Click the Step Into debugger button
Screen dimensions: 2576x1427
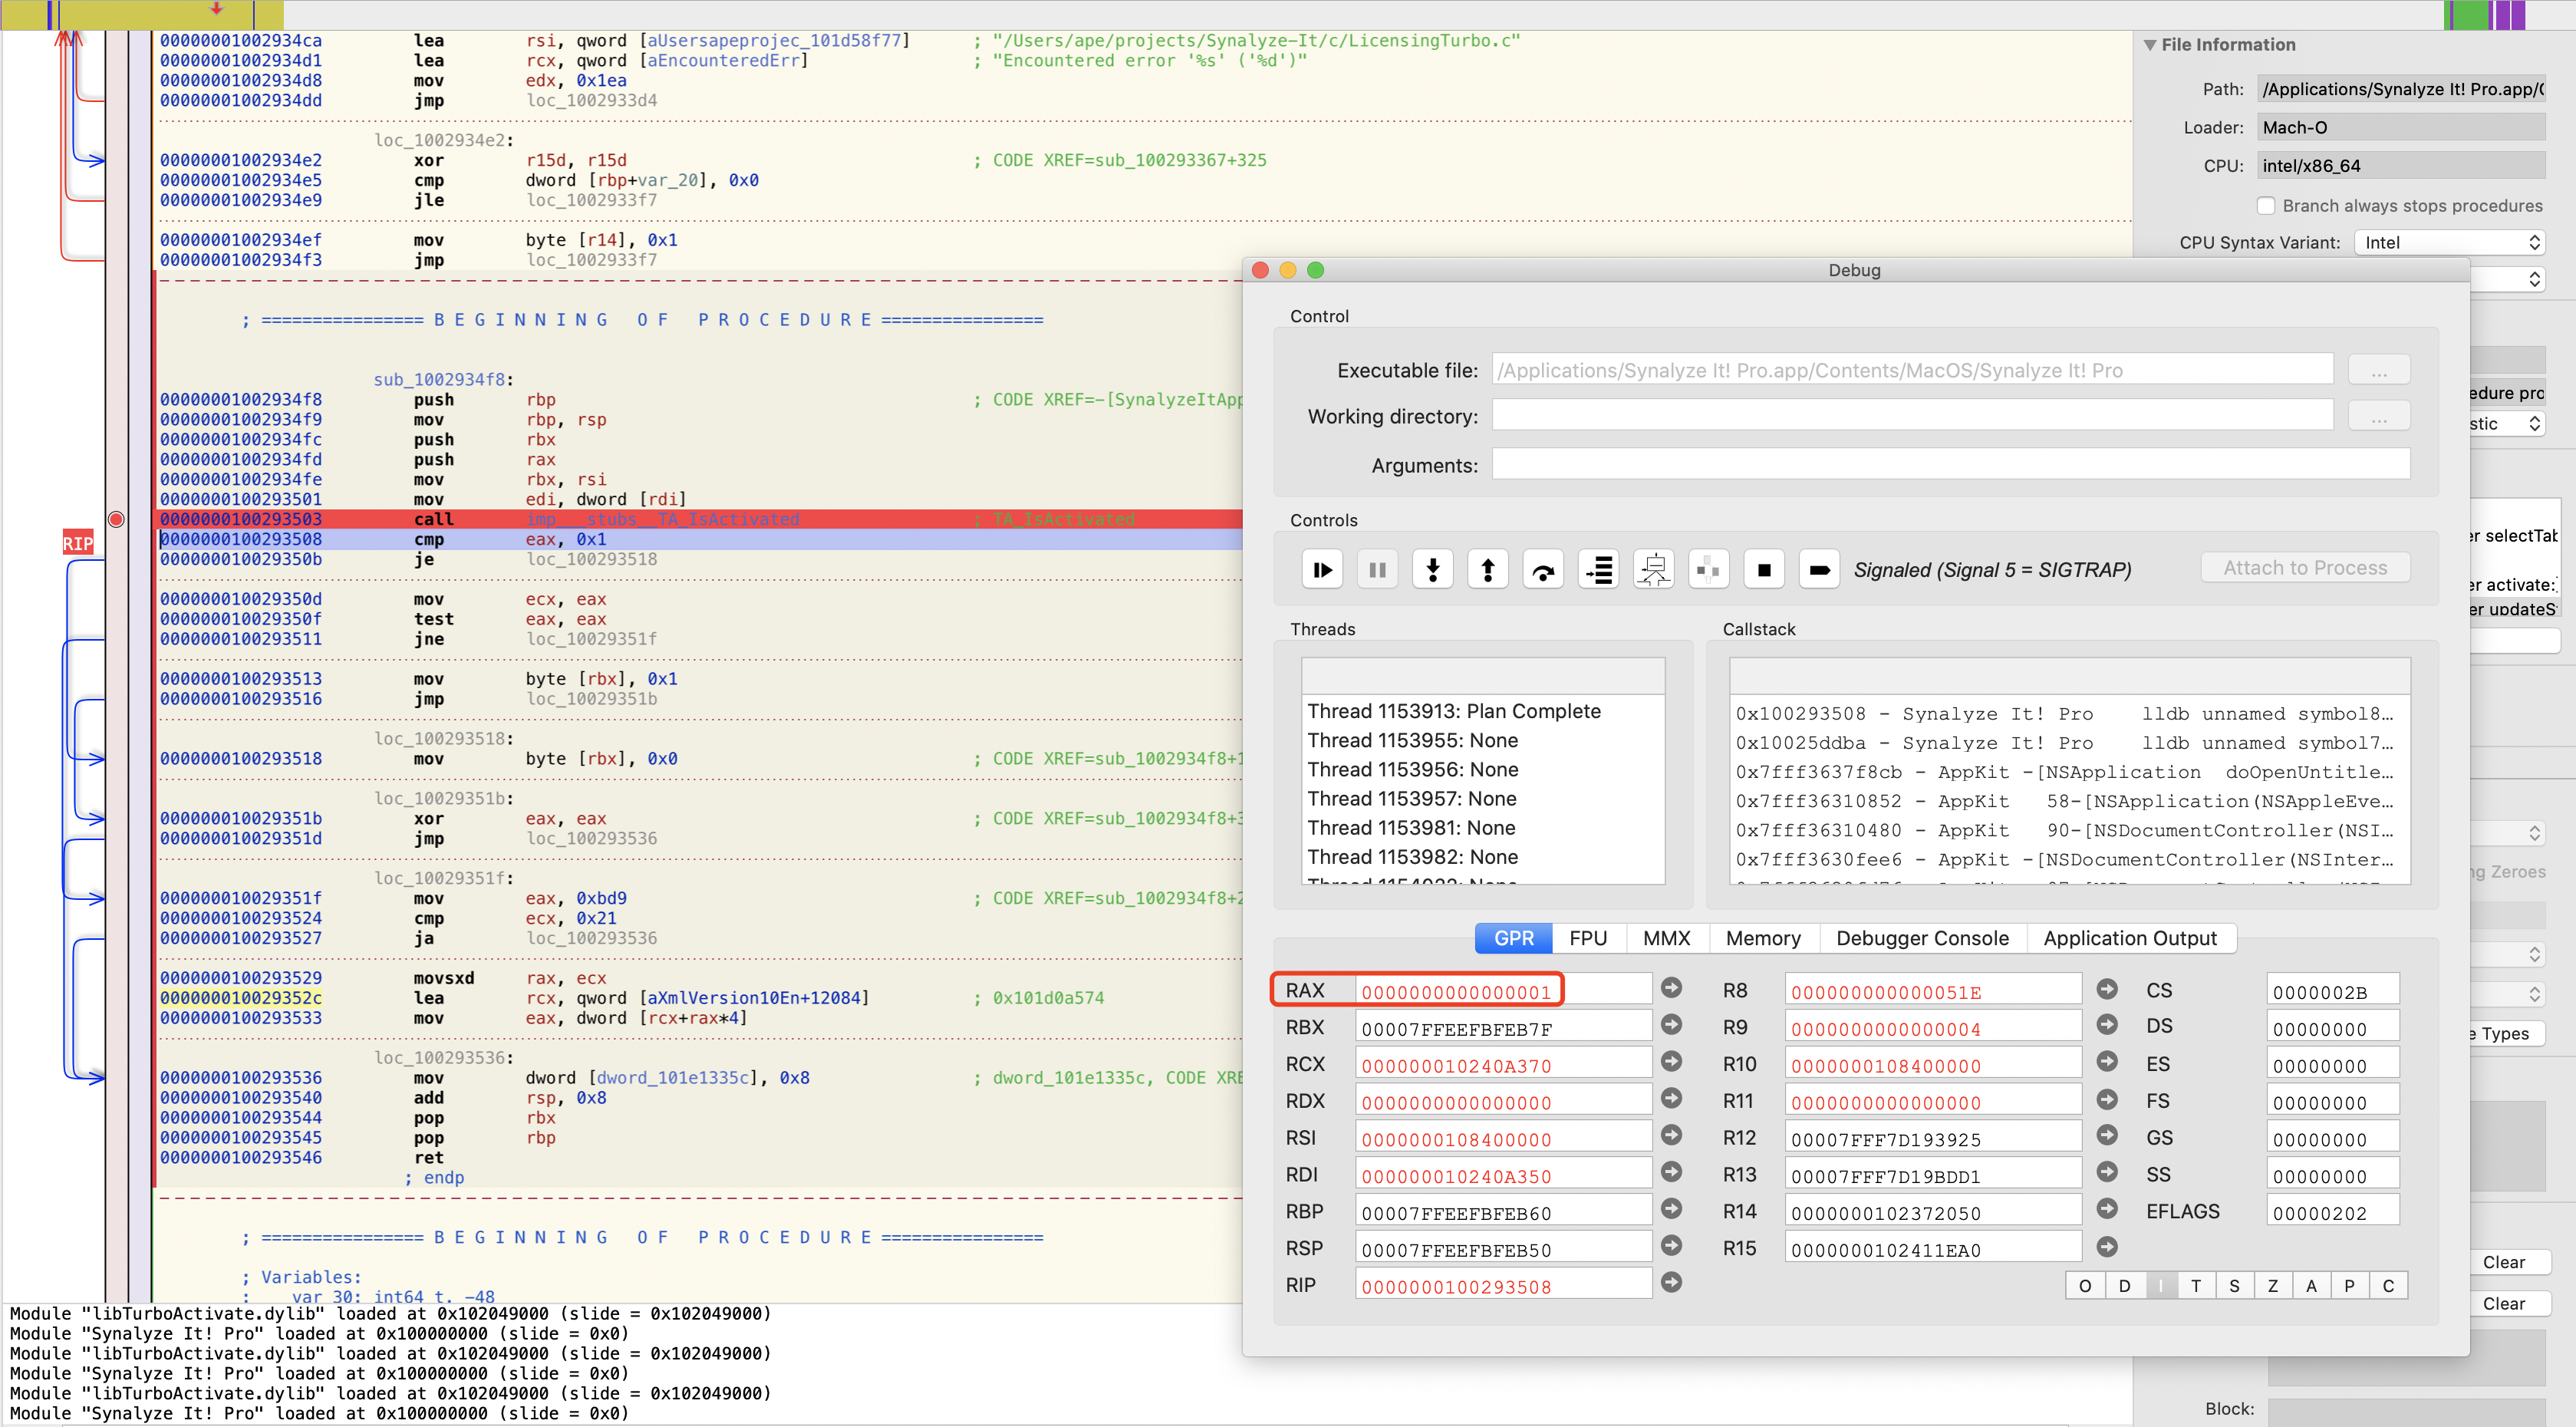pyautogui.click(x=1432, y=570)
